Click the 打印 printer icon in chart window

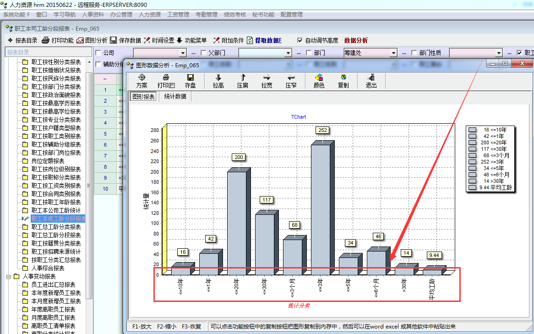166,78
